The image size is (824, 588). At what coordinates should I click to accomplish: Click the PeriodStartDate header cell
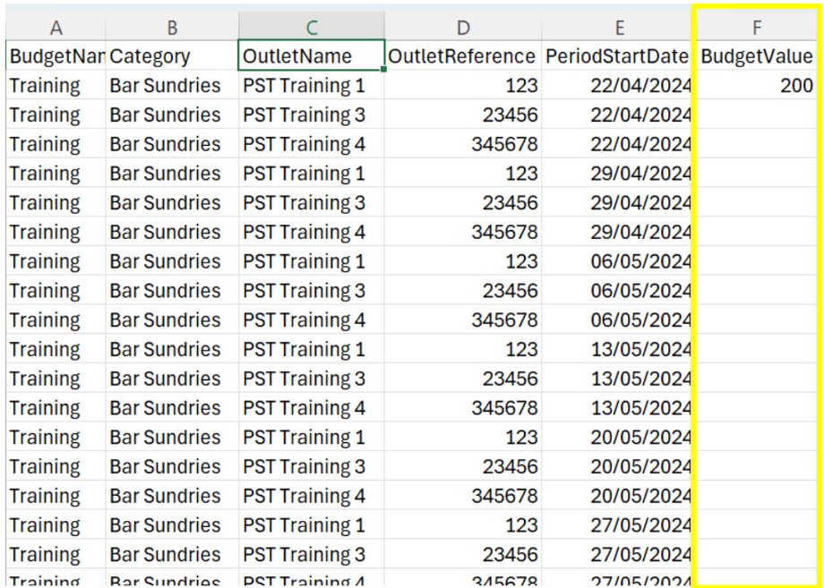pos(618,56)
